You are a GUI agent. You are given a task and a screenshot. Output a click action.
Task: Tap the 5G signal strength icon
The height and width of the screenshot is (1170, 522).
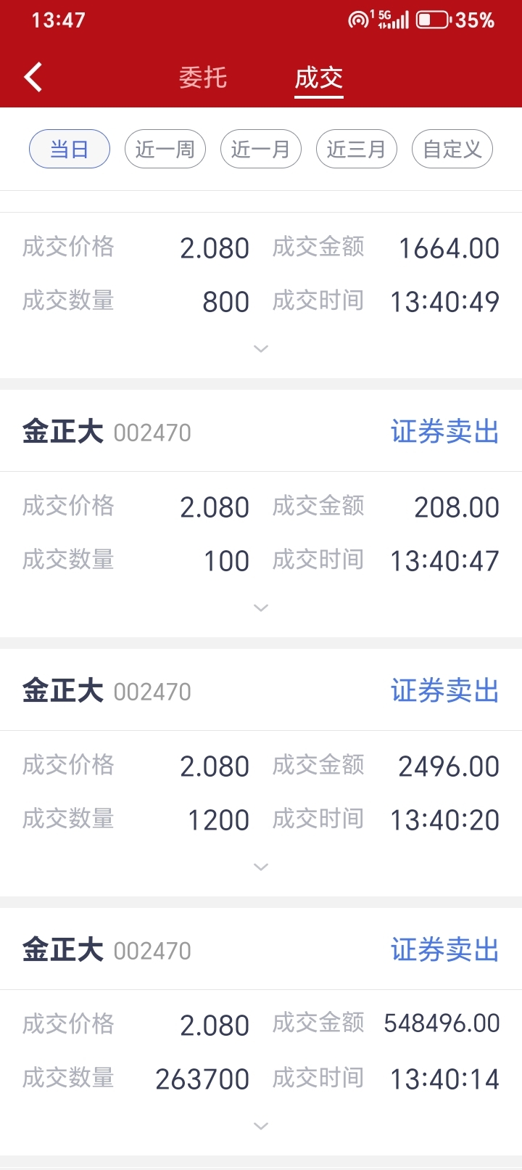tap(393, 20)
